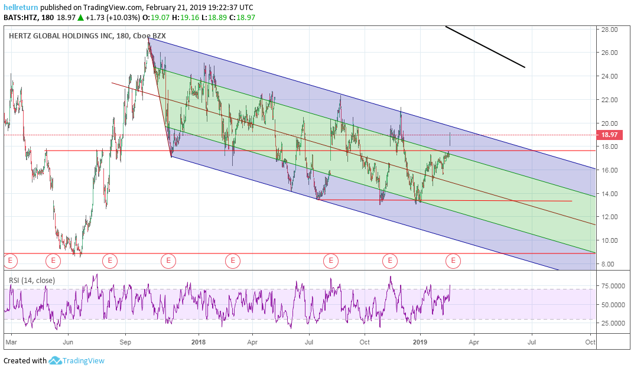
Task: Click the 26.00 price axis label
Action: point(609,53)
